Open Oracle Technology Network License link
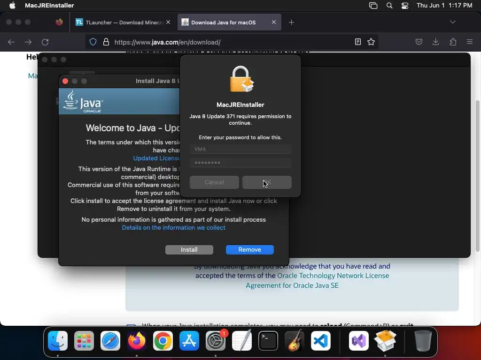 333,276
